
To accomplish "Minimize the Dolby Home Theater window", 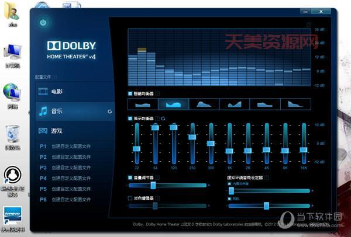I will (305, 12).
